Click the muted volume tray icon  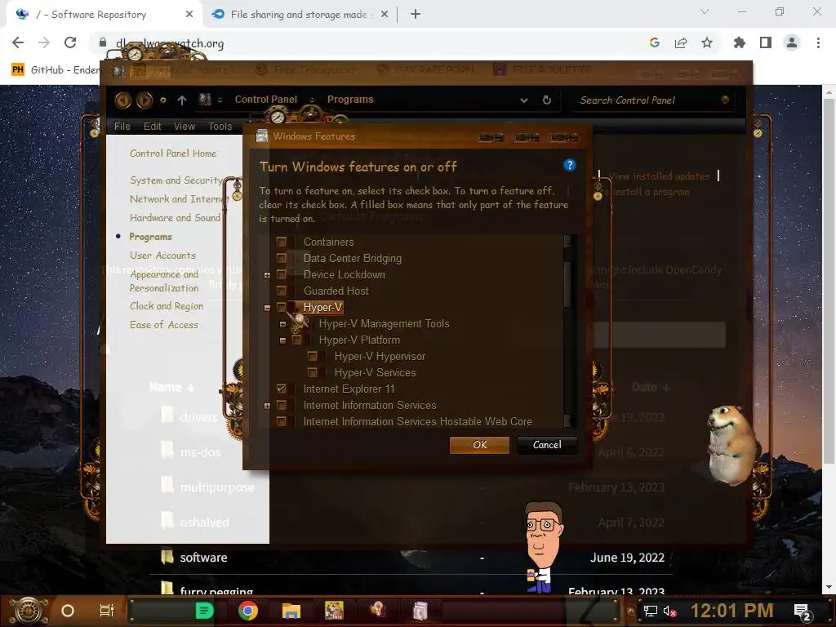[669, 611]
